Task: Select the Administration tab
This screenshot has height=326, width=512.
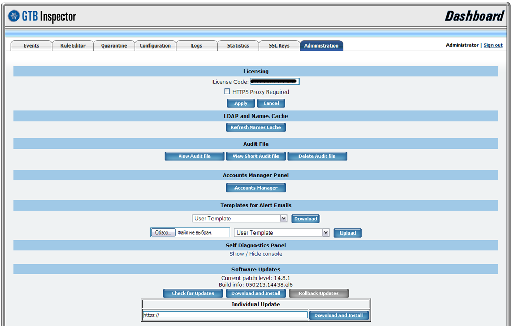Action: (322, 45)
